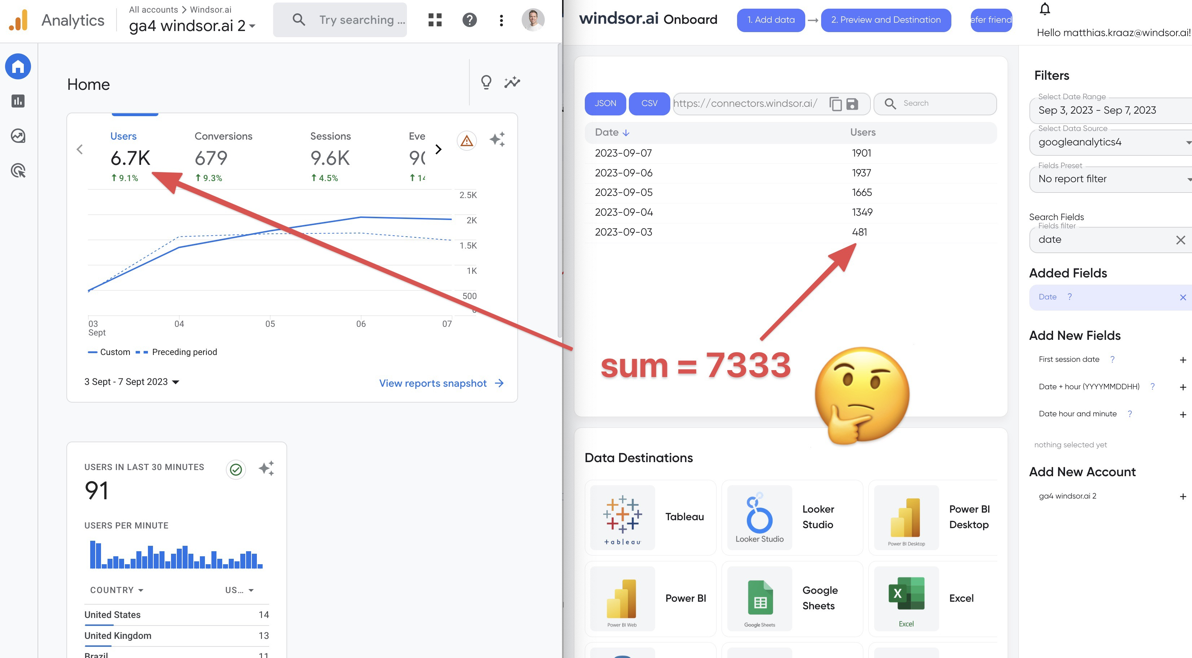
Task: Click the CSV format button
Action: (x=649, y=104)
